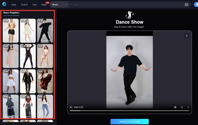Open the Studio menu with hot badge
Image resolution: width=198 pixels, height=125 pixels.
coord(44,5)
